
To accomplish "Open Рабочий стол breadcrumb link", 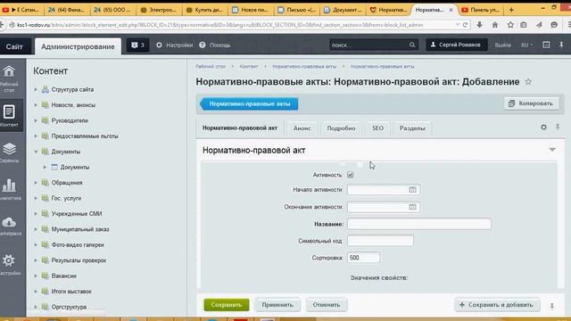I will pos(211,67).
